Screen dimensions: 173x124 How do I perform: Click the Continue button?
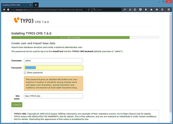[x=17, y=105]
